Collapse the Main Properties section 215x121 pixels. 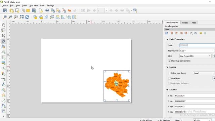(167, 39)
